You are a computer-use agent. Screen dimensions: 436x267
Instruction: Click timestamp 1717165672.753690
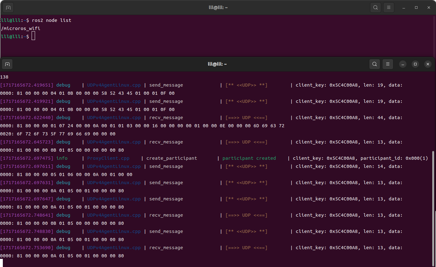(x=27, y=248)
